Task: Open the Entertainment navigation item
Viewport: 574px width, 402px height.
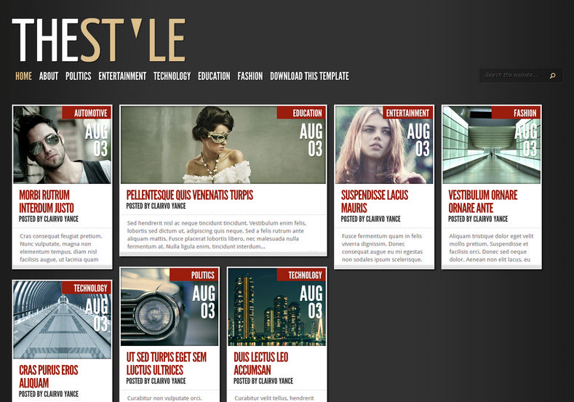Action: [122, 76]
